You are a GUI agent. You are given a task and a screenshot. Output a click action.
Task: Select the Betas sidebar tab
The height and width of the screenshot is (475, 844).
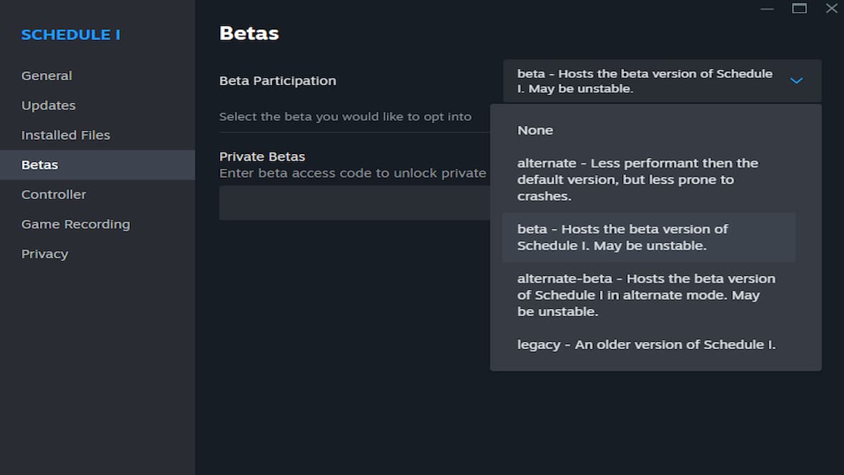tap(40, 165)
